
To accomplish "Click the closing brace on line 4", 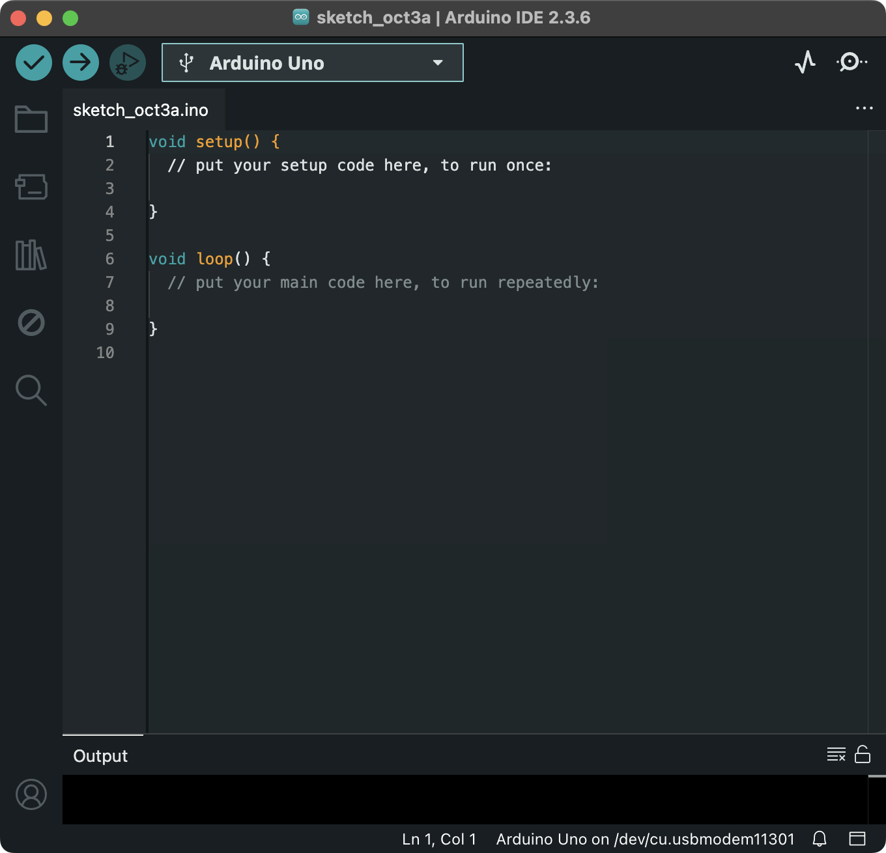I will pos(153,212).
